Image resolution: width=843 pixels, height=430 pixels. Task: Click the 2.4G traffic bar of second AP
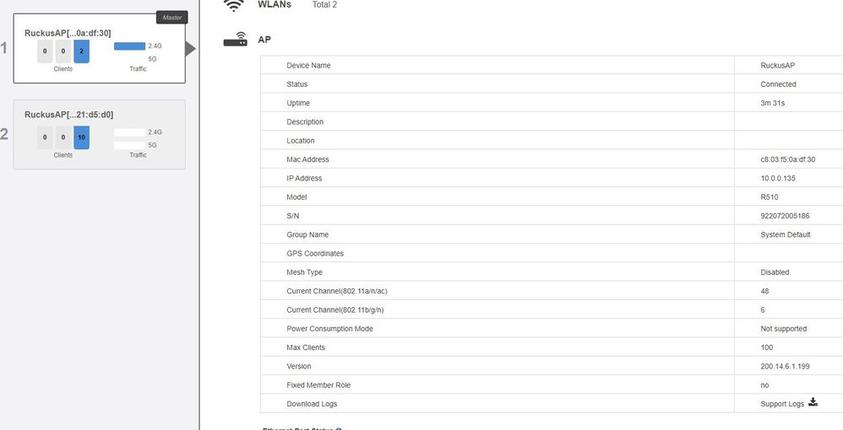click(x=129, y=132)
